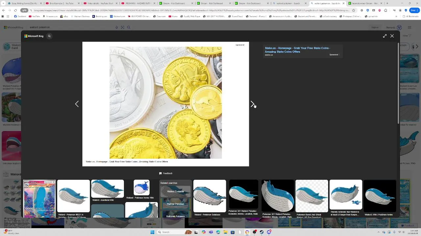Click Sign in on Bing page
Image resolution: width=421 pixels, height=236 pixels.
375,28
